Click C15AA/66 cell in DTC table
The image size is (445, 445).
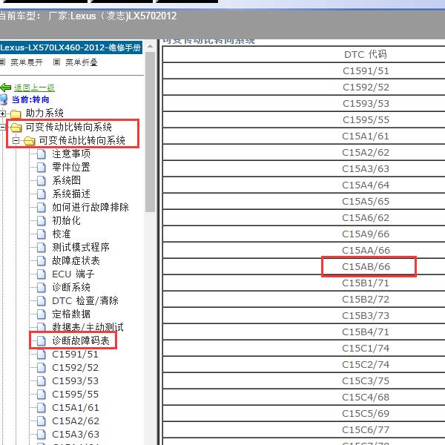(x=366, y=251)
